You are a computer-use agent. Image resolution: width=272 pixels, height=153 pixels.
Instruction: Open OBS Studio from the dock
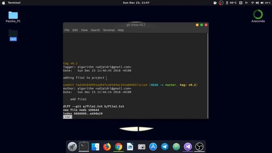199,147
